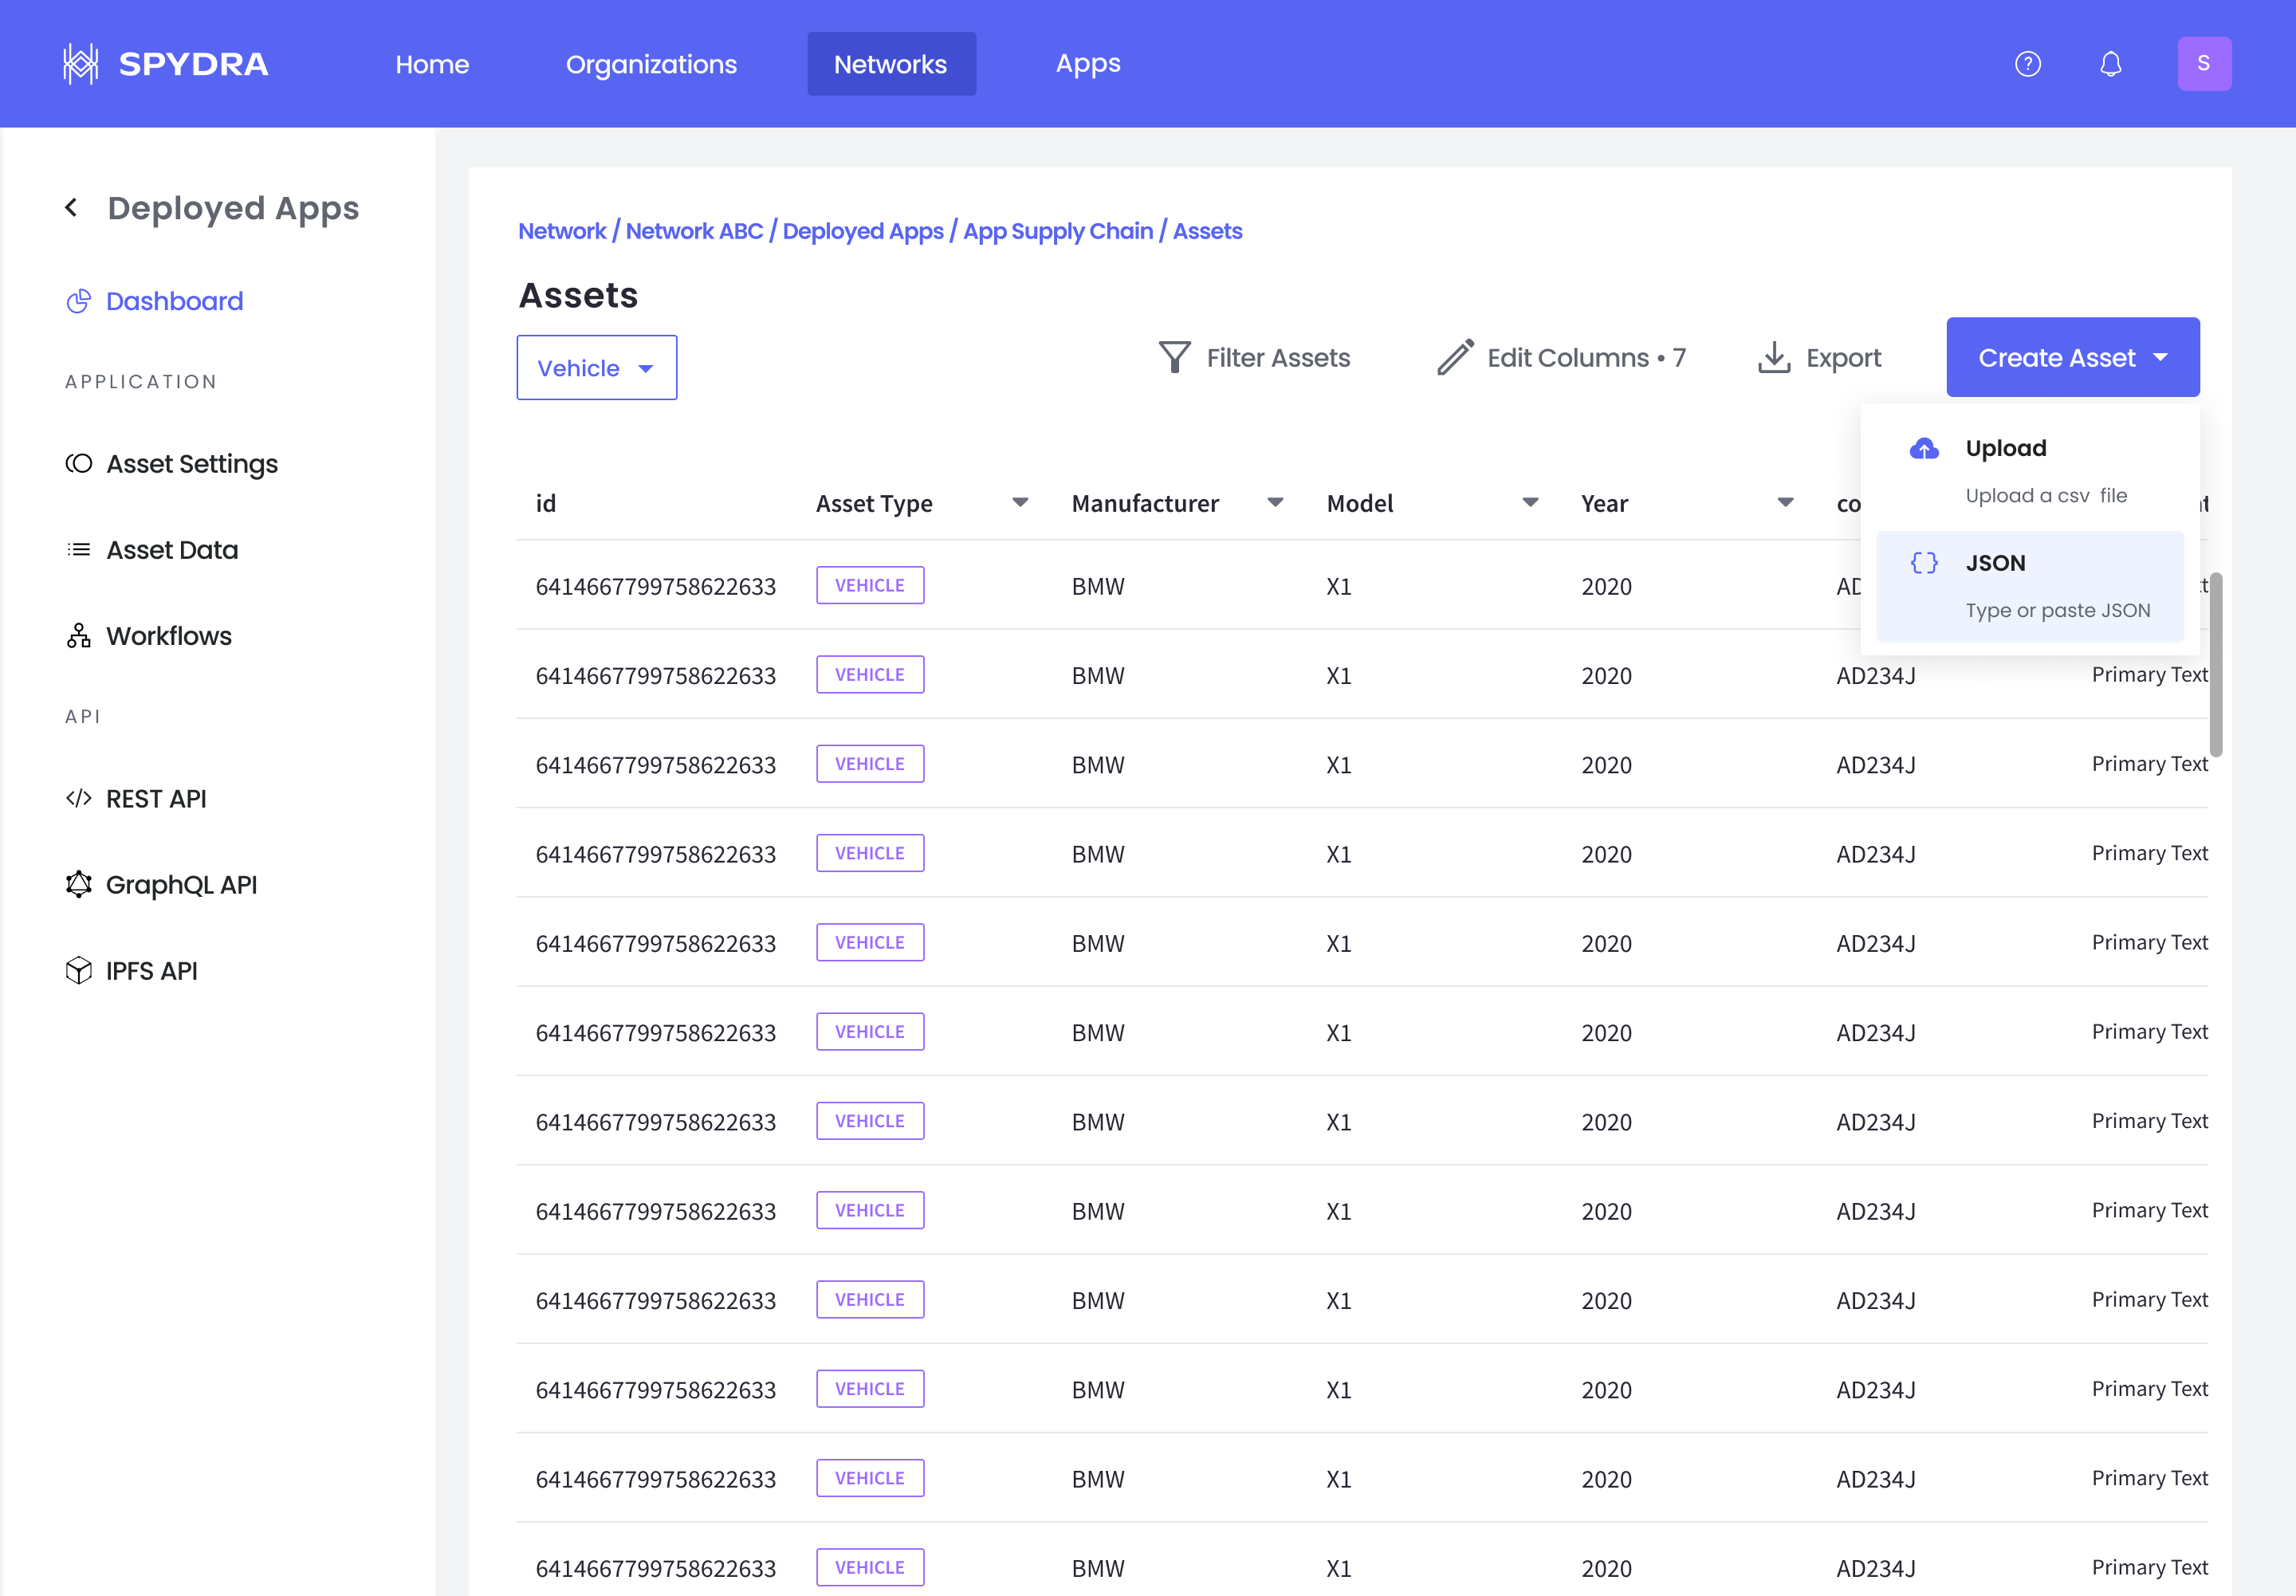2296x1596 pixels.
Task: Select the Asset Settings icon
Action: (78, 463)
